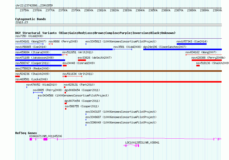
Task: Select the nsv1057343 (Coe2014) blue gain bar
Action: [x=192, y=44]
